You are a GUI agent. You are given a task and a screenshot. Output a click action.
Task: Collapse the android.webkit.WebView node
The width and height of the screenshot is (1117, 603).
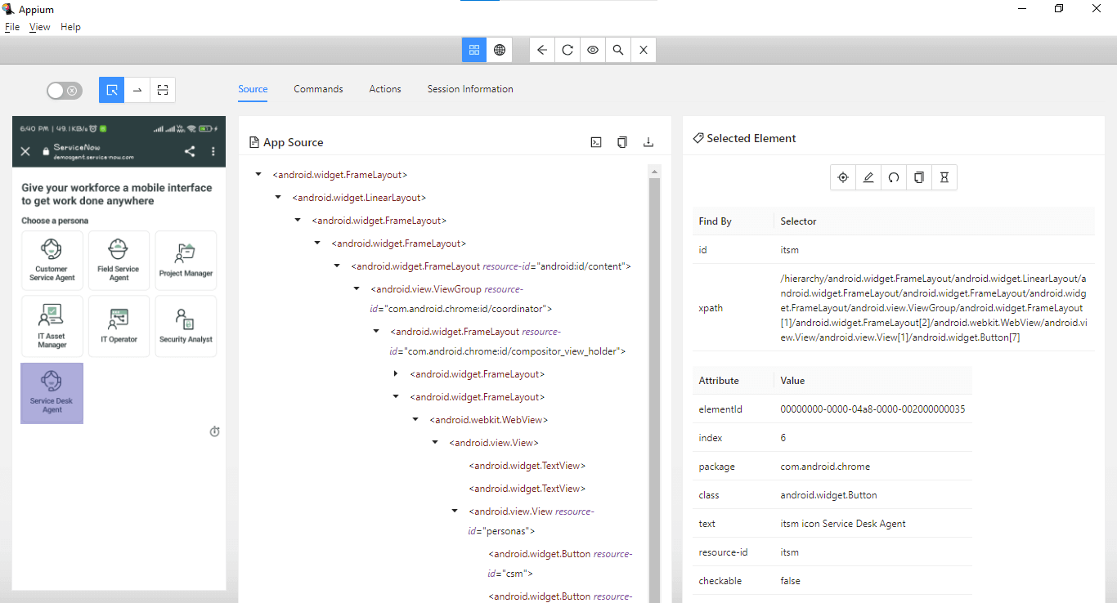[x=415, y=420]
